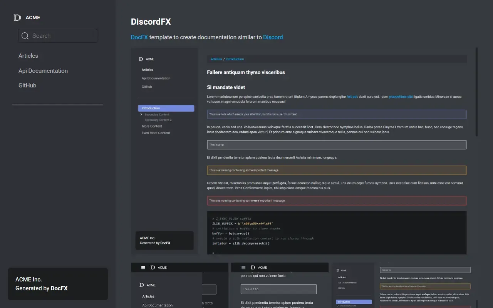Open Articles from the left navigation
The height and width of the screenshot is (308, 493).
click(28, 56)
